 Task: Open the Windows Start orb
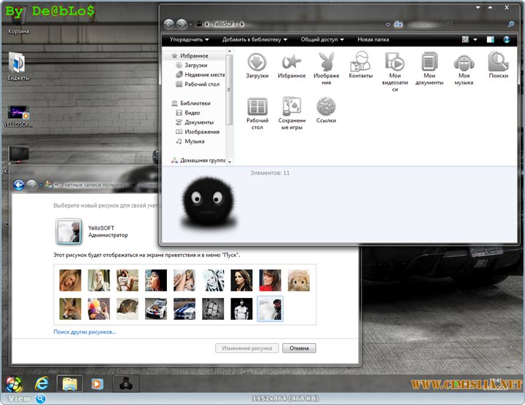(13, 383)
